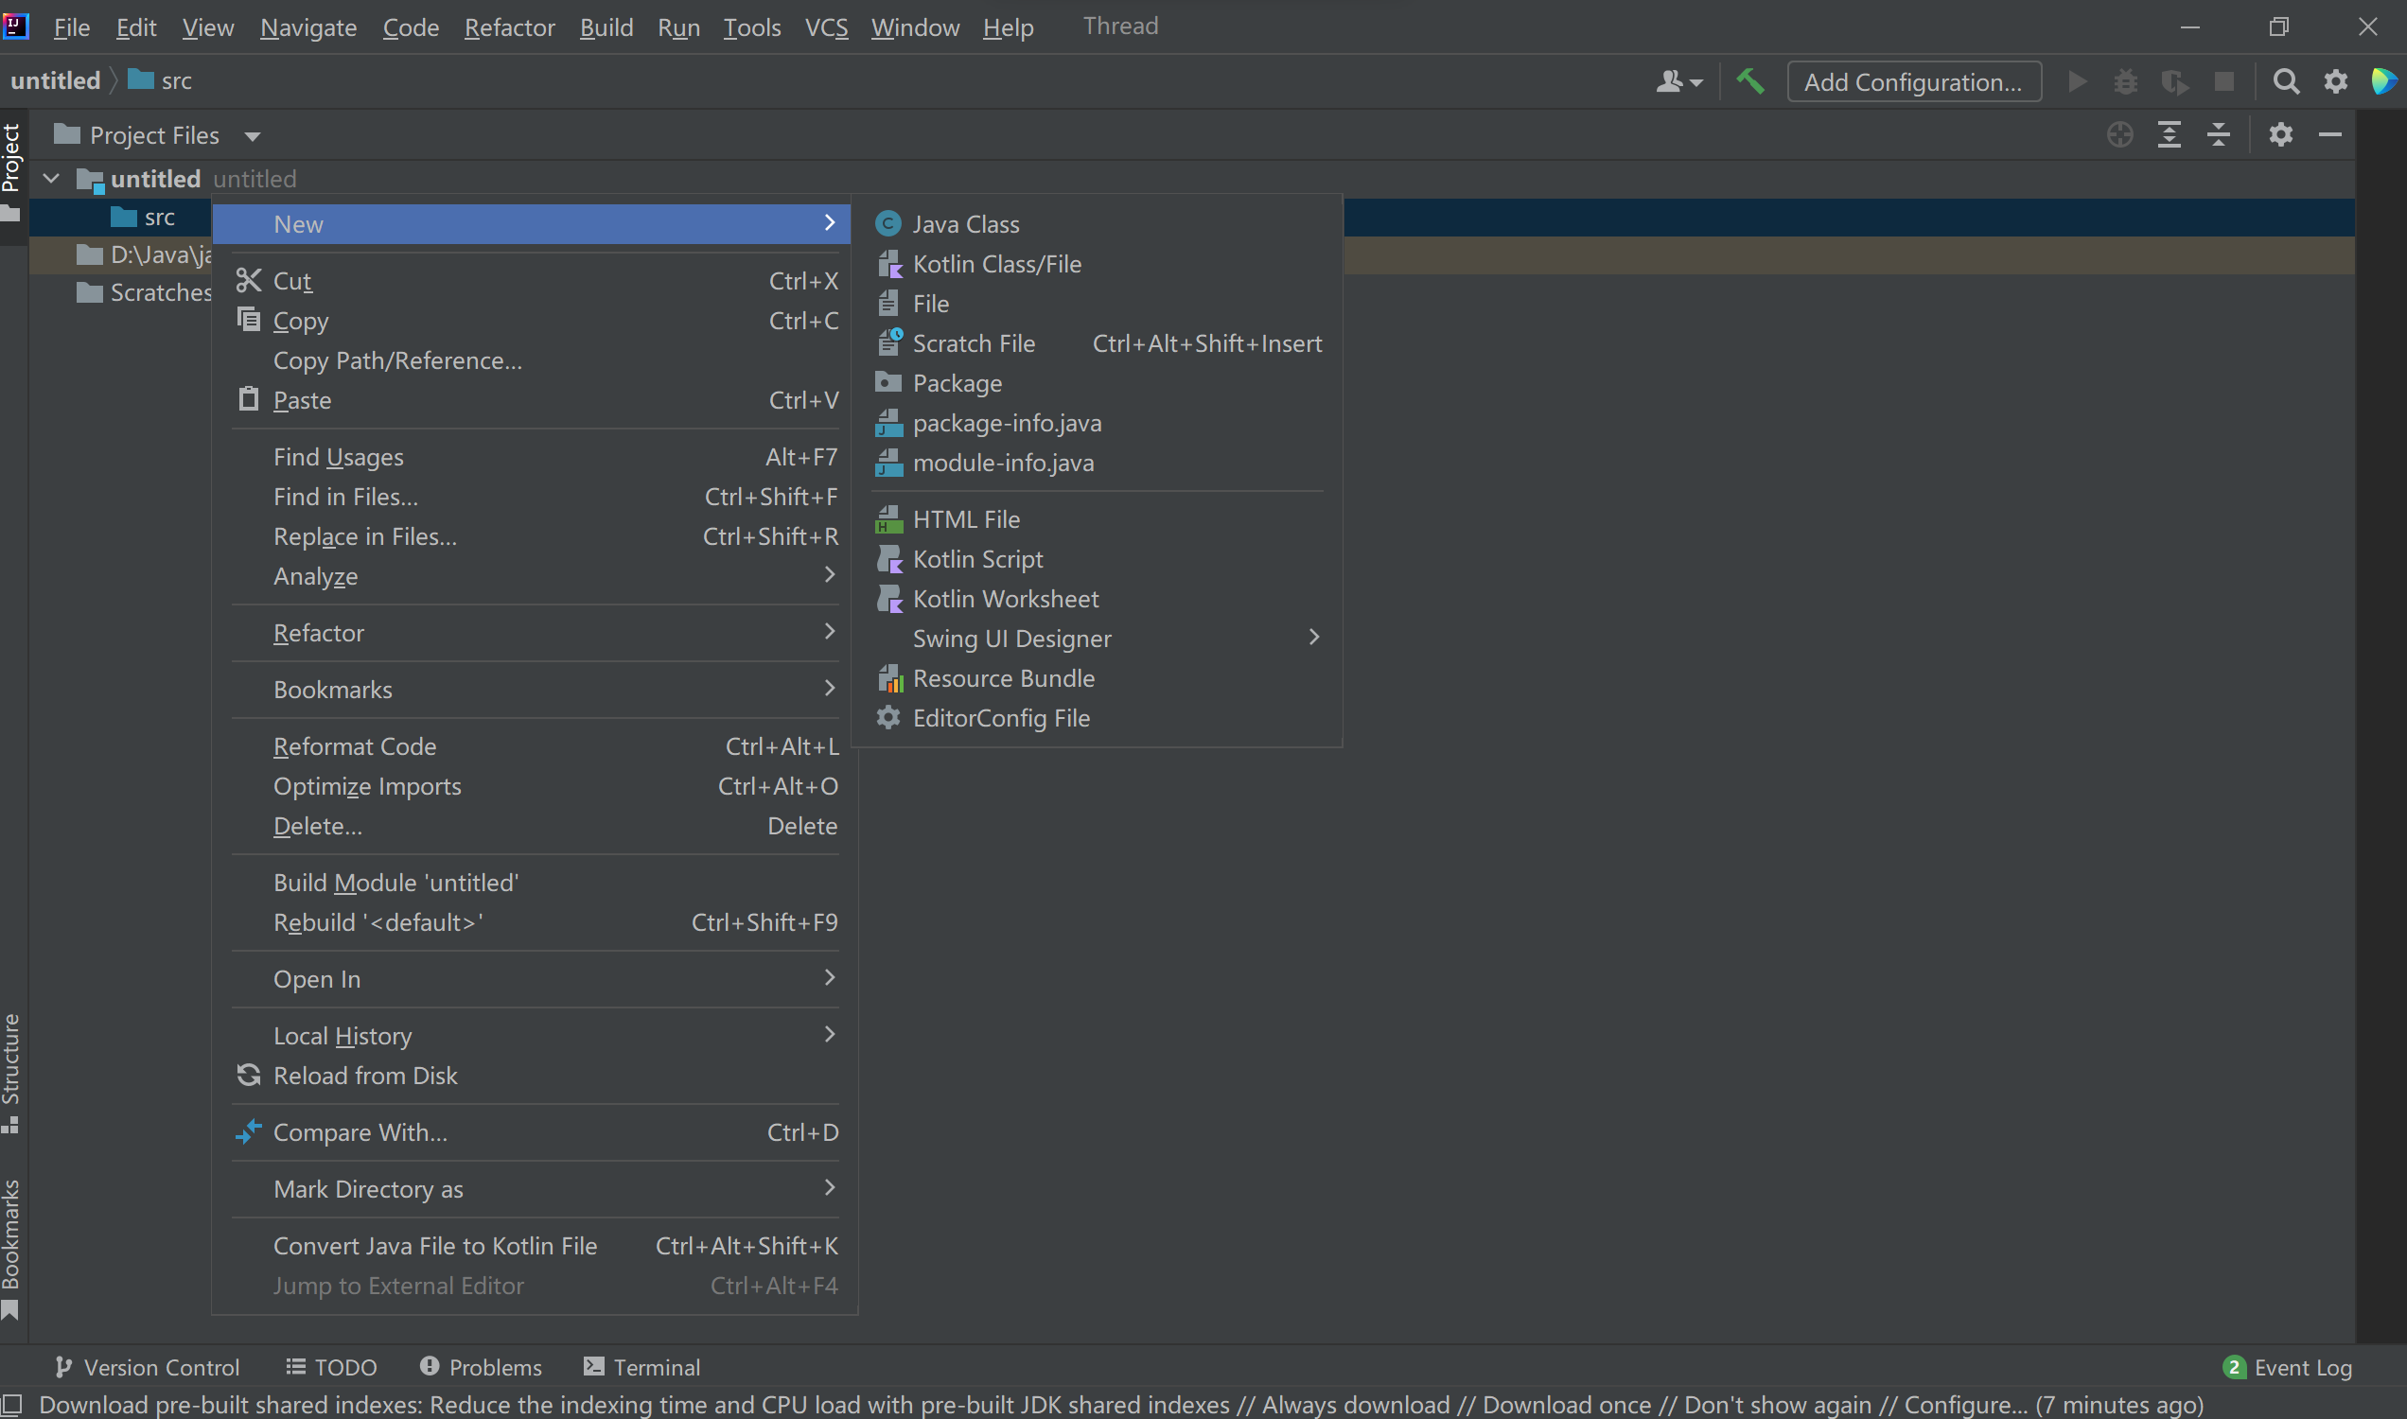The width and height of the screenshot is (2407, 1419).
Task: Hide the Project tool window
Action: click(2330, 135)
